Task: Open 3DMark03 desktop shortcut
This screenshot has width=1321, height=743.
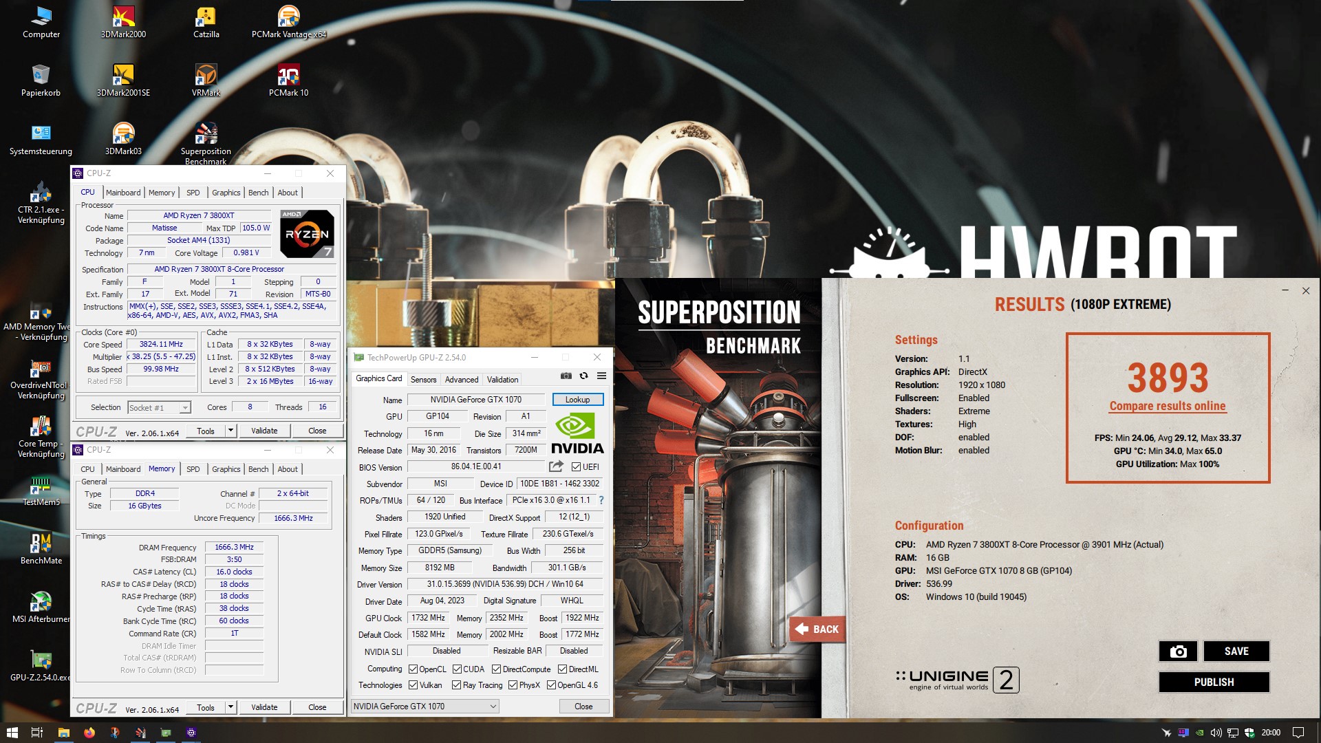Action: click(x=123, y=138)
